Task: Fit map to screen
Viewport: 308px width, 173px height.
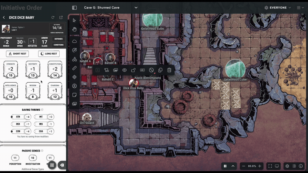Action: point(270,166)
